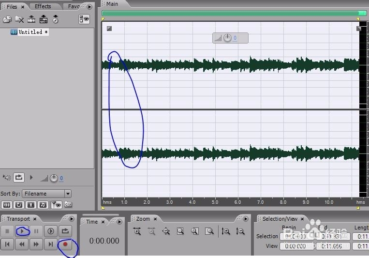Switch to the Favorites tab
Viewport: 369px width, 258px height.
pyautogui.click(x=74, y=6)
